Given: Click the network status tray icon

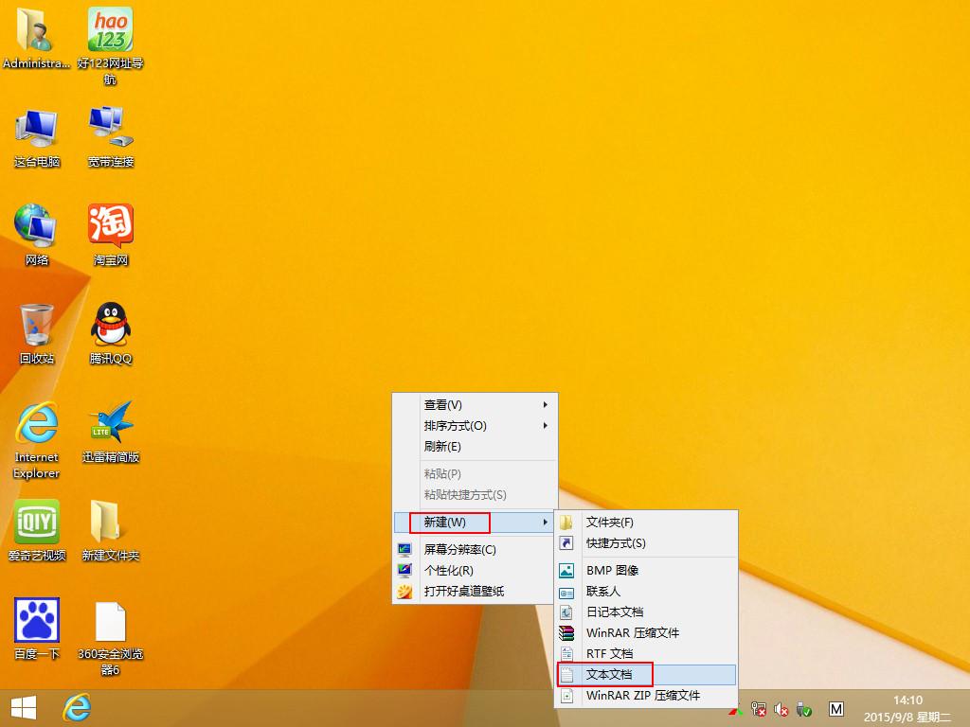Looking at the screenshot, I should click(x=758, y=709).
